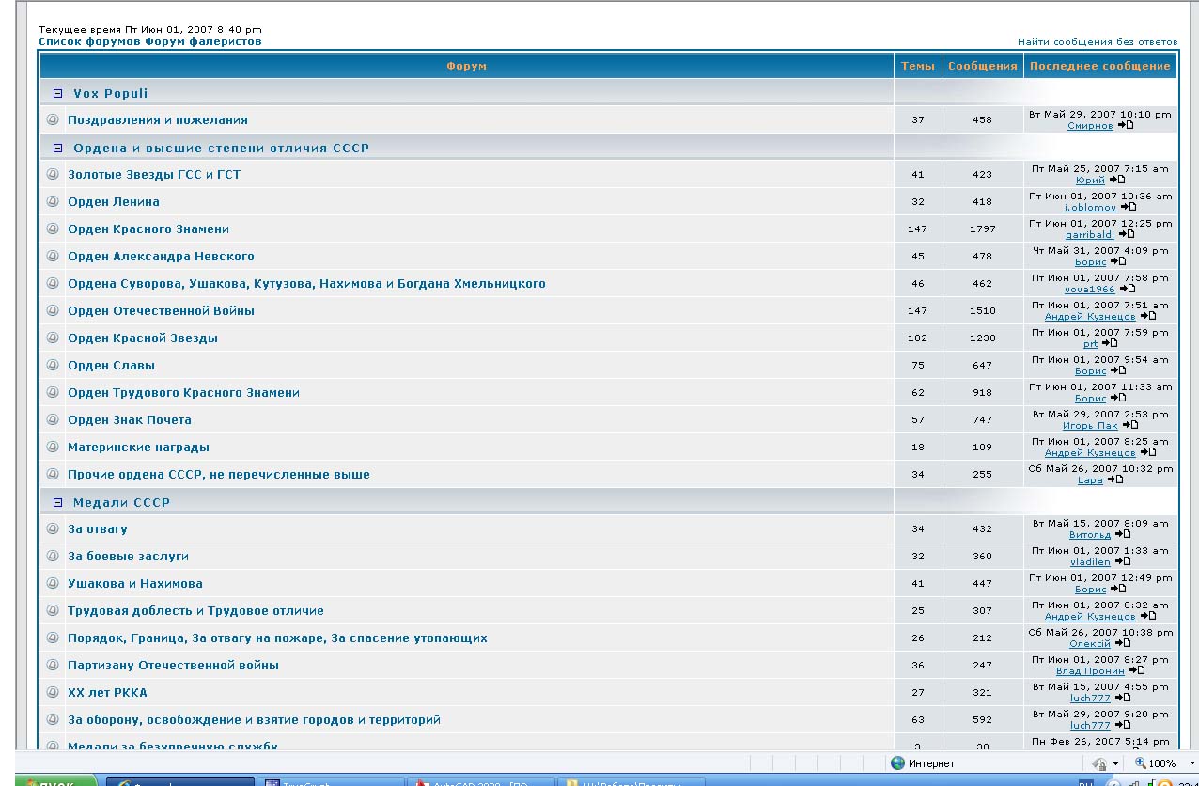Collapse the Vox Populi category
Viewport: 1199px width, 786px height.
coord(57,94)
